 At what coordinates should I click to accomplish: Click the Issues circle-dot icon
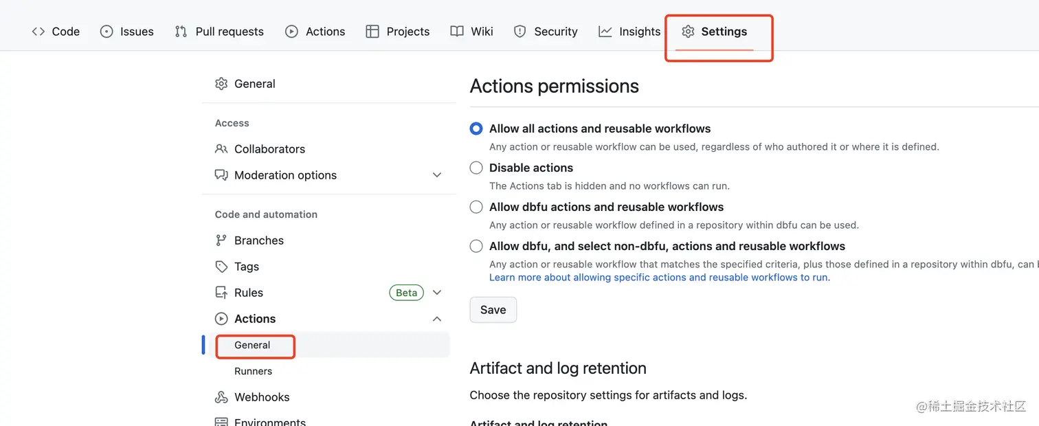click(x=107, y=32)
